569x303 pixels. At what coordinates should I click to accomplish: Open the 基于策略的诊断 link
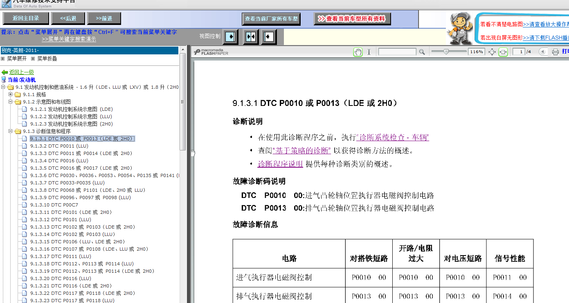pos(301,150)
